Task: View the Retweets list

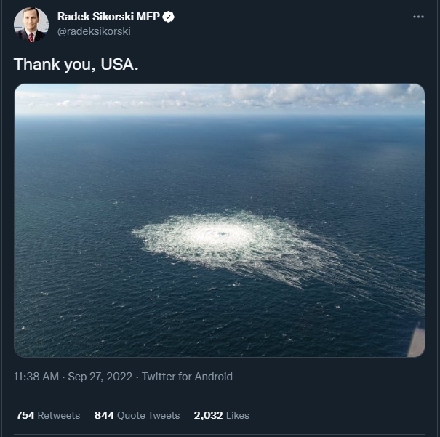Action: coord(59,415)
